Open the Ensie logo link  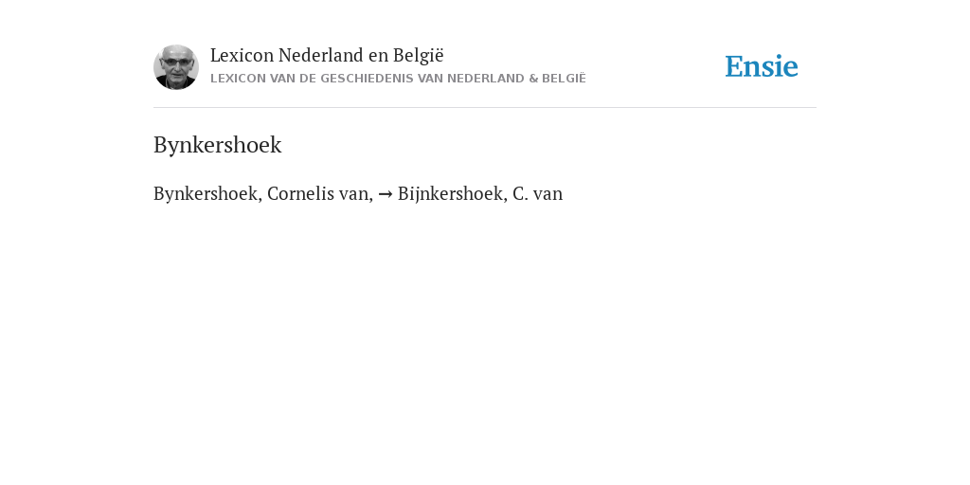[x=762, y=66]
